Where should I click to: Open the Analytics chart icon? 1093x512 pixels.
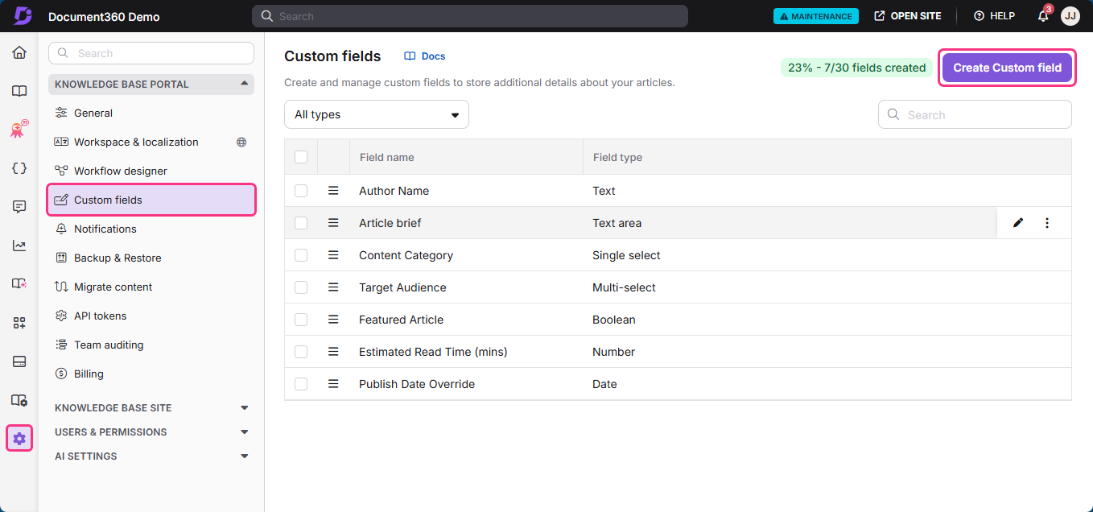coord(19,246)
